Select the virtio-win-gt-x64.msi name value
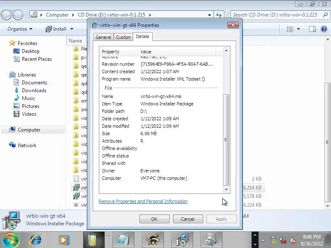The image size is (331, 248). click(x=161, y=96)
